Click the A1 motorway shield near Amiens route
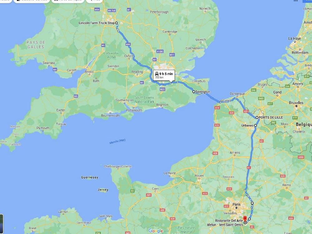Image resolution: width=312 pixels, height=234 pixels. 249,168
